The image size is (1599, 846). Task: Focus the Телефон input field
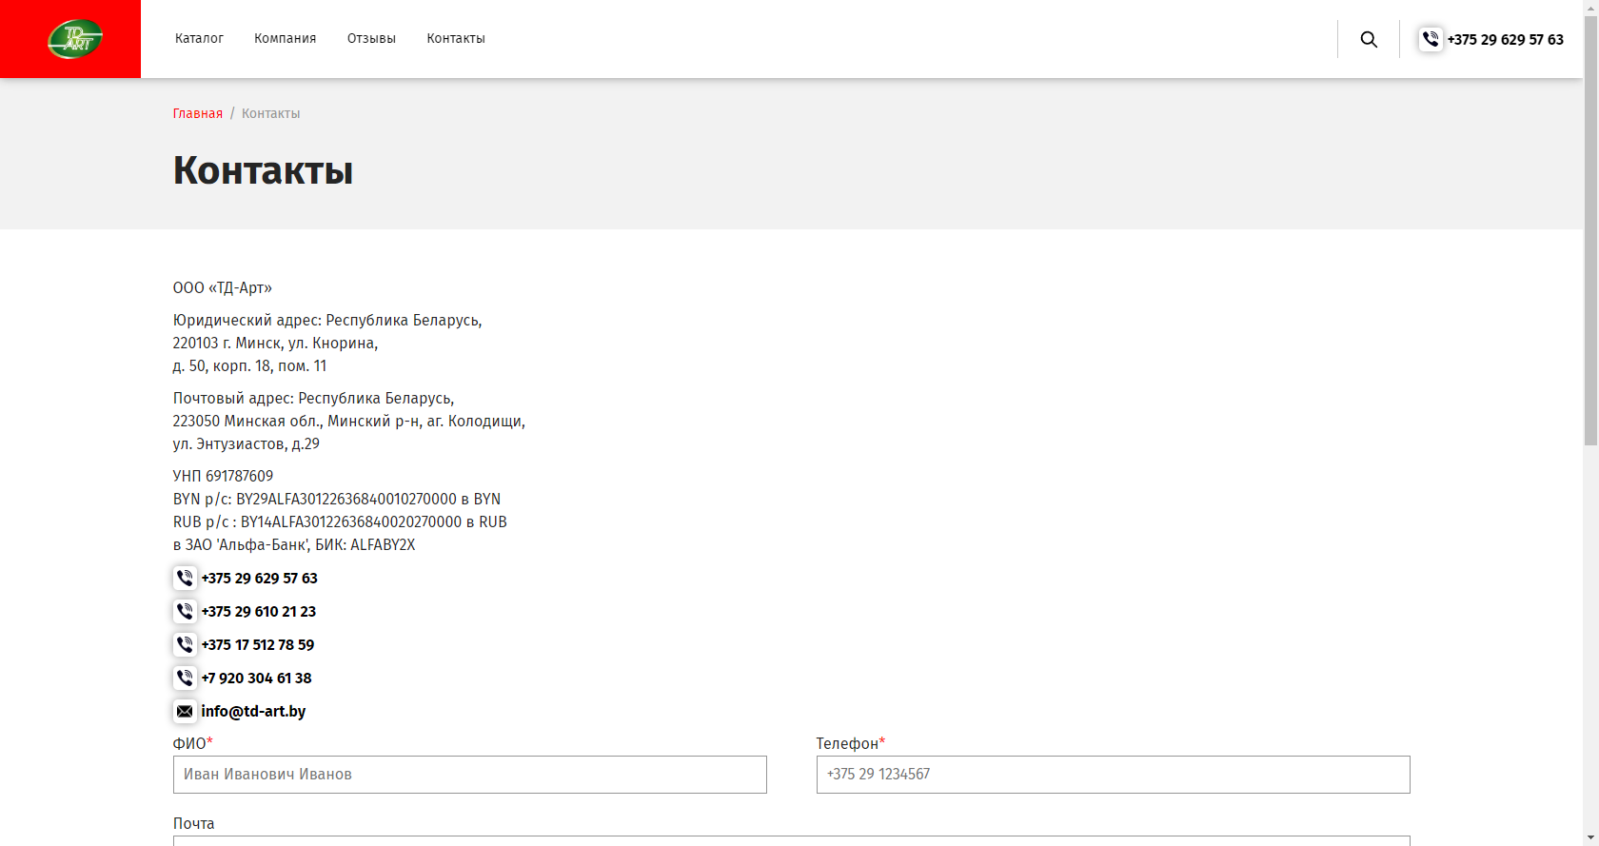1114,775
